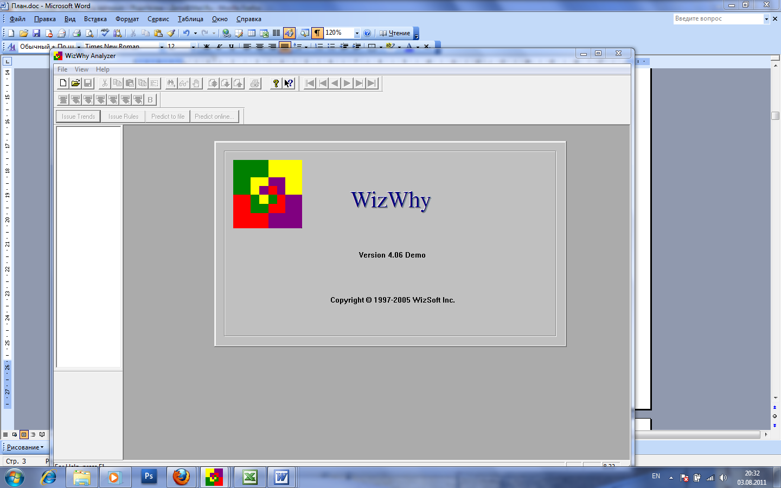781x488 pixels.
Task: Click ruler tab selector L box in Word
Action: tap(7, 61)
